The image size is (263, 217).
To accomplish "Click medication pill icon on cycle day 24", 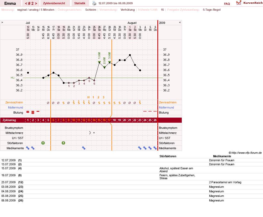I will [145, 148].
